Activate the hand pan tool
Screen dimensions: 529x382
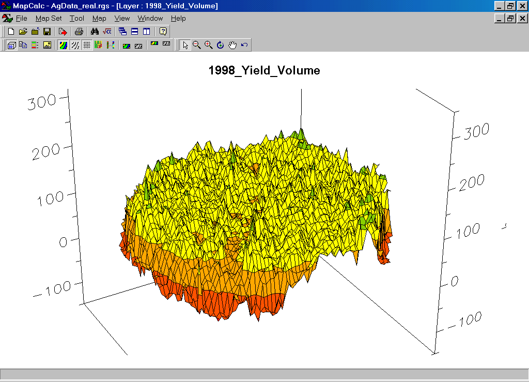(x=232, y=45)
